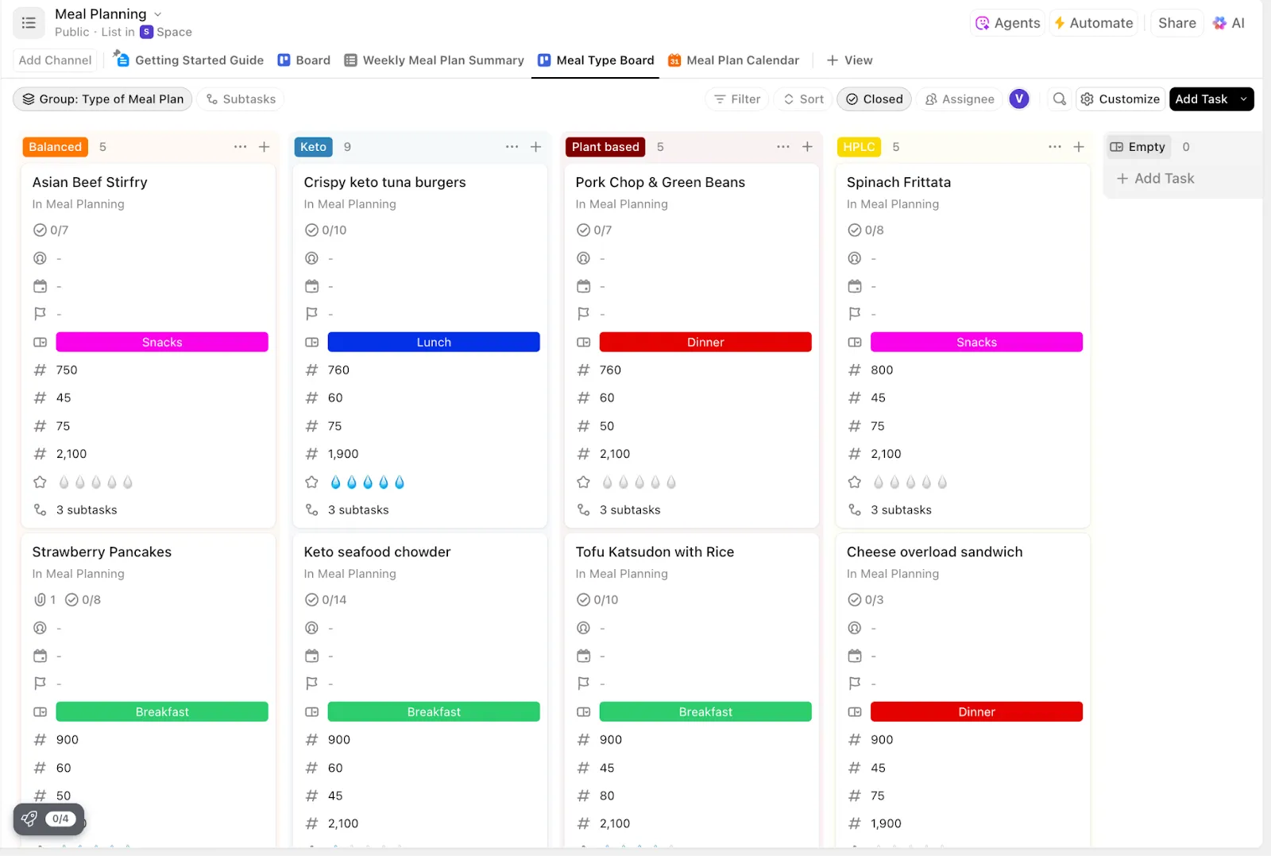This screenshot has width=1271, height=856.
Task: Click plus icon on HPLC column
Action: (x=1079, y=147)
